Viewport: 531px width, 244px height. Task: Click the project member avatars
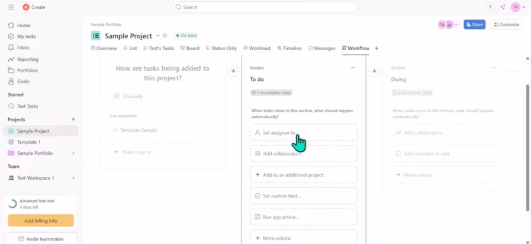pos(448,25)
